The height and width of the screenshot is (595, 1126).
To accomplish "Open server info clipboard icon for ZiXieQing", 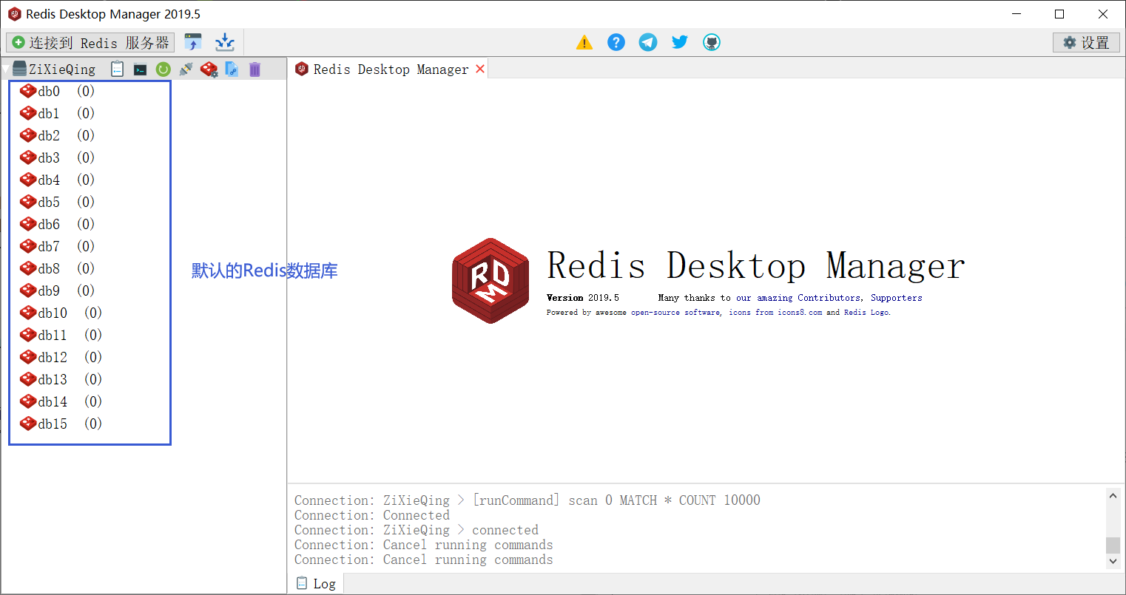I will click(117, 69).
